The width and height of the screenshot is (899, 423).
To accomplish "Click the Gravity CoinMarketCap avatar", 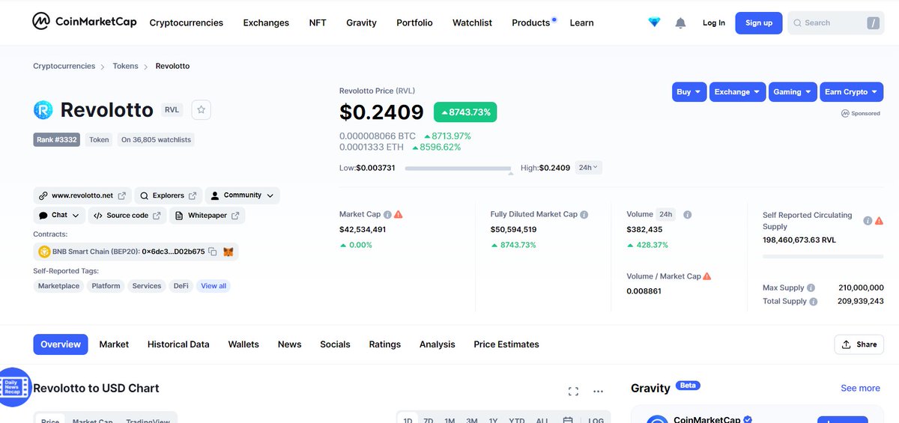I will coord(657,419).
